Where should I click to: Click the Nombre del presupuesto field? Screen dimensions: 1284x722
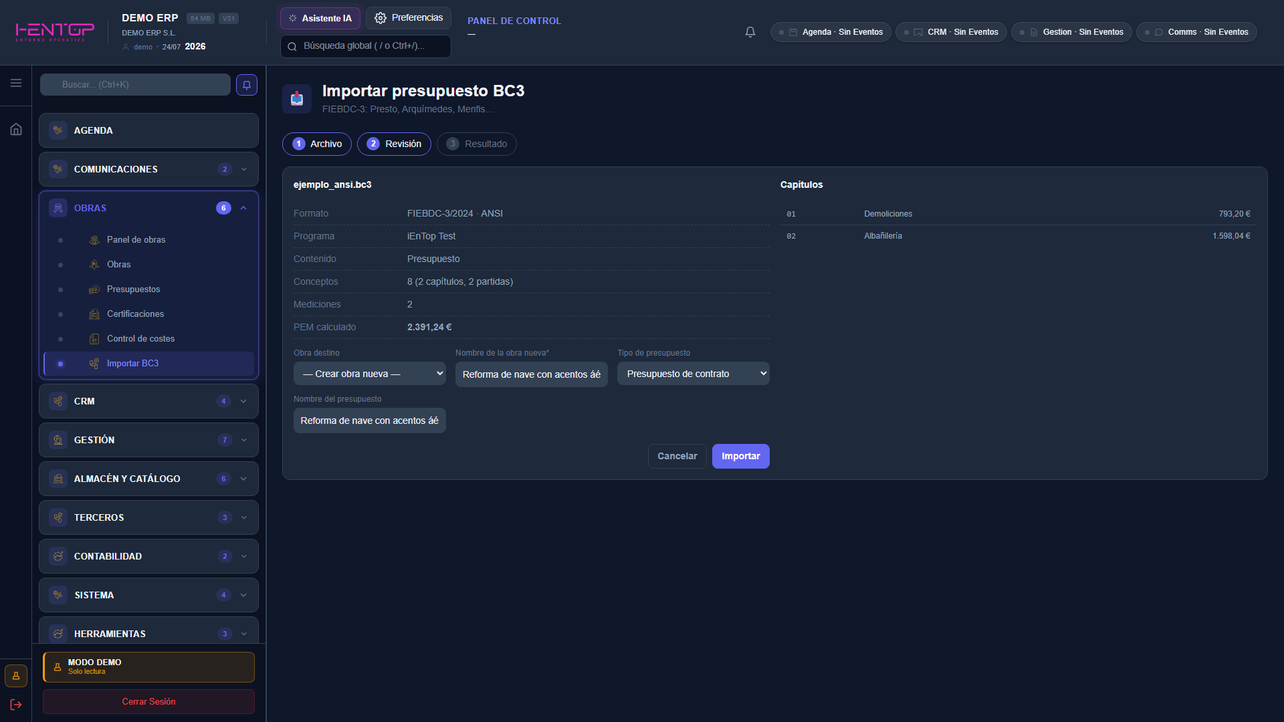(x=370, y=420)
